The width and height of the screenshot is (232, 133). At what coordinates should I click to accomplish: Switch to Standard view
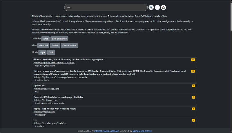coord(43,45)
